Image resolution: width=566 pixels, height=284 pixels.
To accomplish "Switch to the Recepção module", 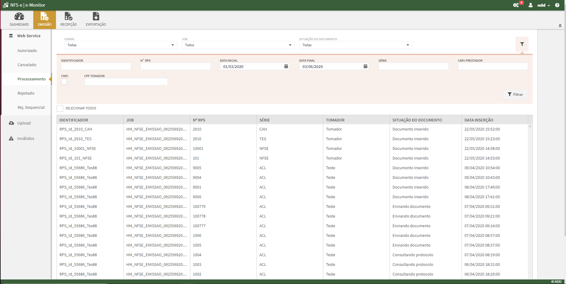I will pyautogui.click(x=68, y=19).
